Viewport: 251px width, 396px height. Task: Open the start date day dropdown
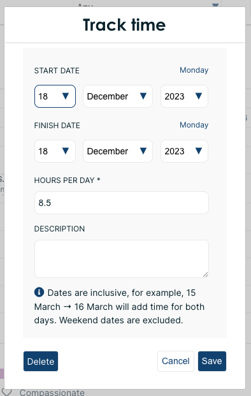(x=55, y=96)
